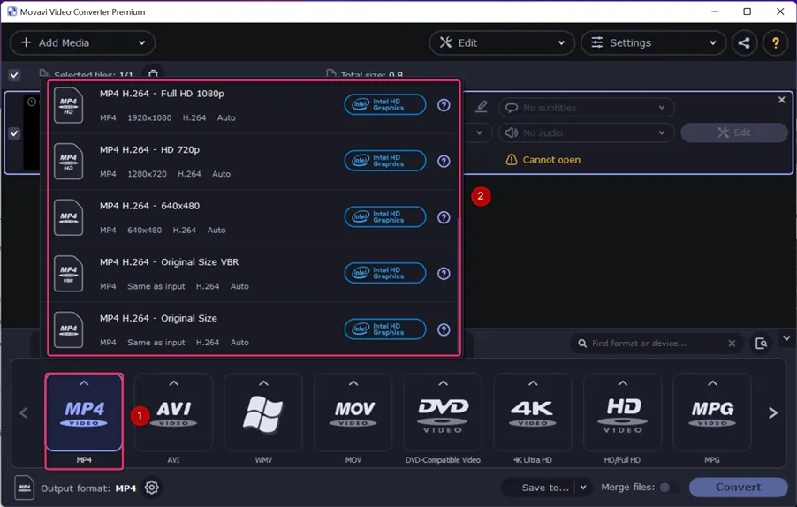This screenshot has height=507, width=797.
Task: Collapse the format panel with the down chevron
Action: [x=786, y=338]
